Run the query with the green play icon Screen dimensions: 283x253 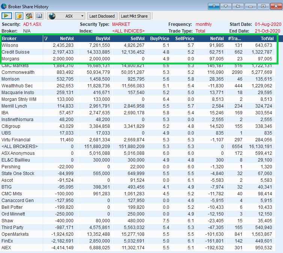pyautogui.click(x=7, y=16)
